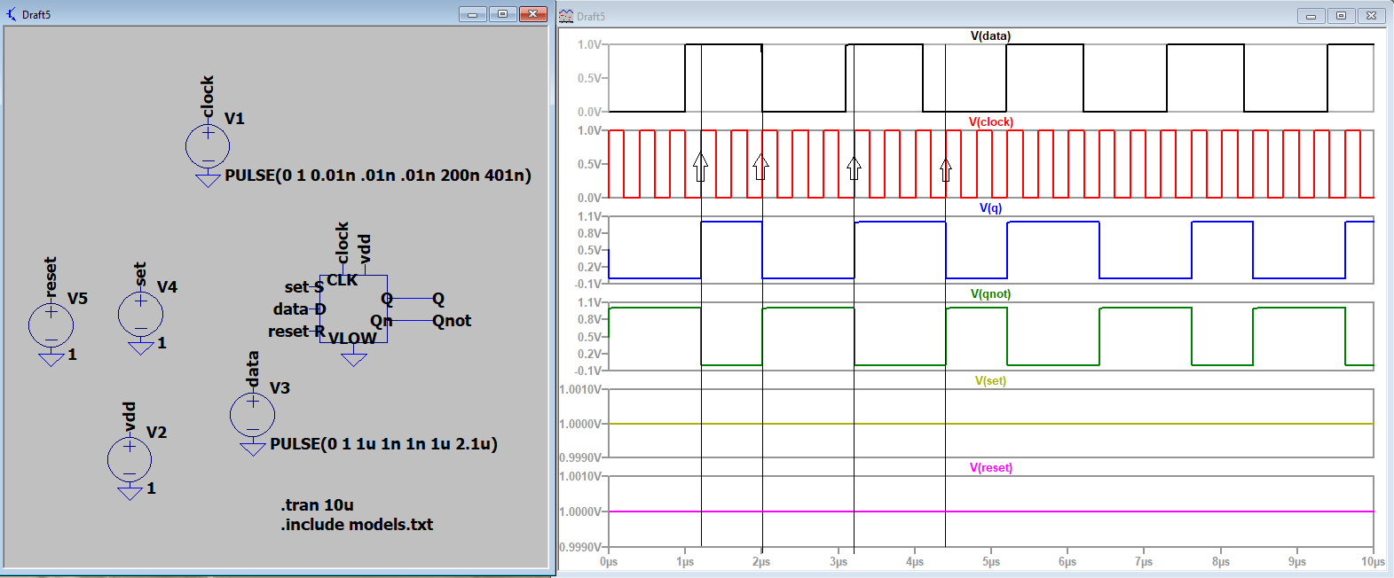Select the V1 clock voltage source symbol
Screen dimensions: 1394x578
coord(208,146)
